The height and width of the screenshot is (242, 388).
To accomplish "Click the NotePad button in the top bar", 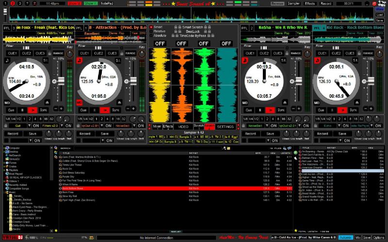I will click(x=107, y=3).
